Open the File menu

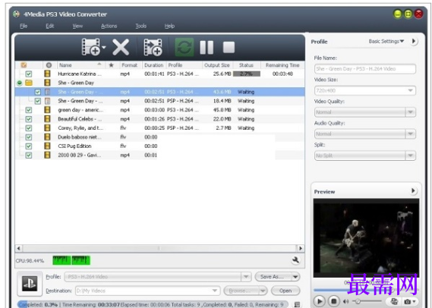tap(24, 26)
